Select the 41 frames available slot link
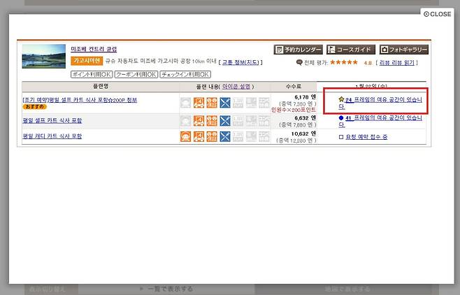 click(x=383, y=118)
